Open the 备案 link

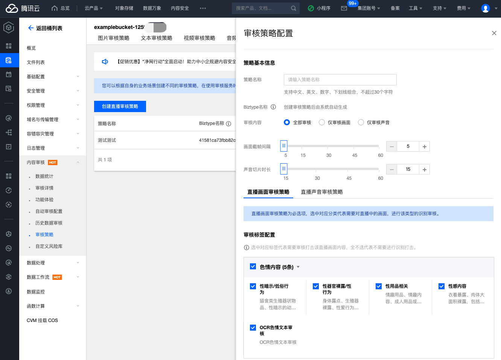point(395,8)
